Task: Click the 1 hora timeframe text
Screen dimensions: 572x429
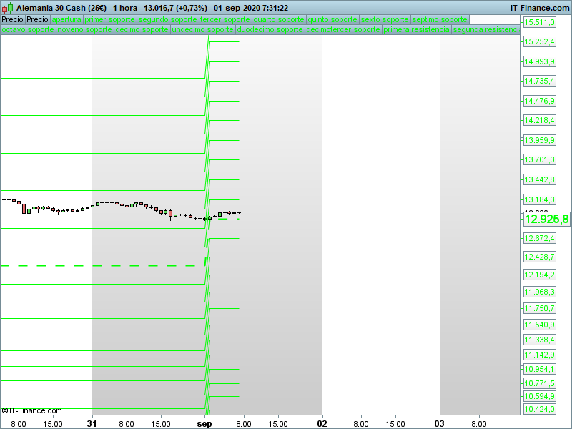Action: click(125, 8)
